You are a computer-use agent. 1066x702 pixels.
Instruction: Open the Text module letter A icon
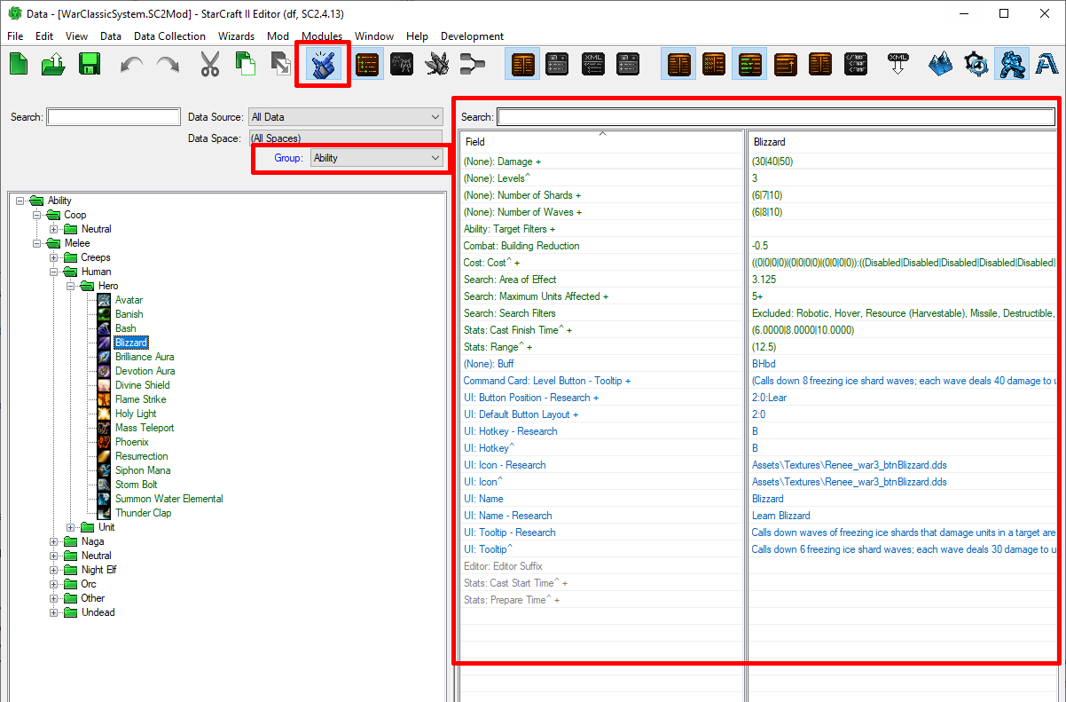click(1047, 64)
